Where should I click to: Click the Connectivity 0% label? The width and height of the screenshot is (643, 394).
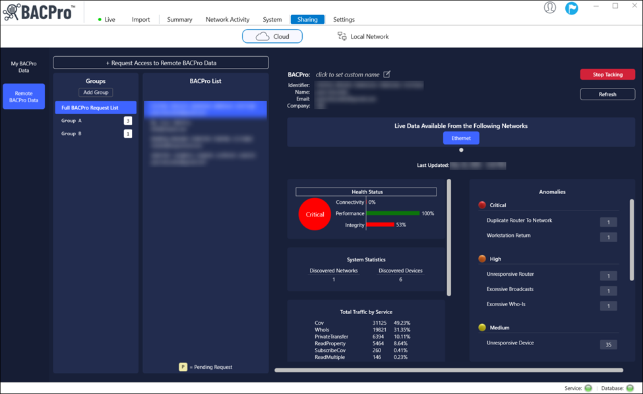[x=355, y=202]
